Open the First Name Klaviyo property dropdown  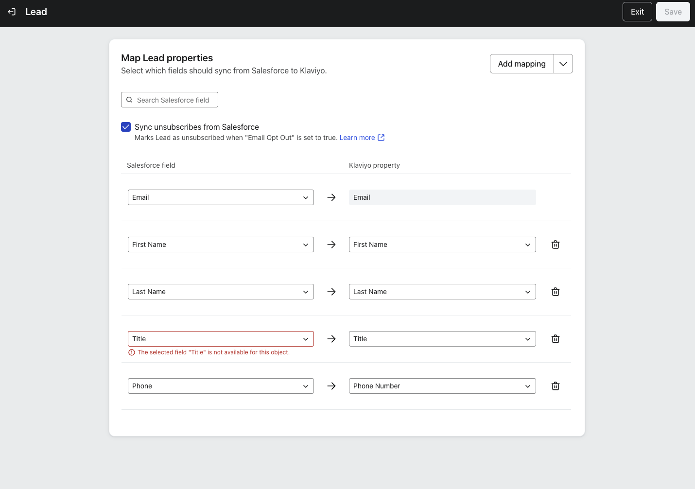442,244
